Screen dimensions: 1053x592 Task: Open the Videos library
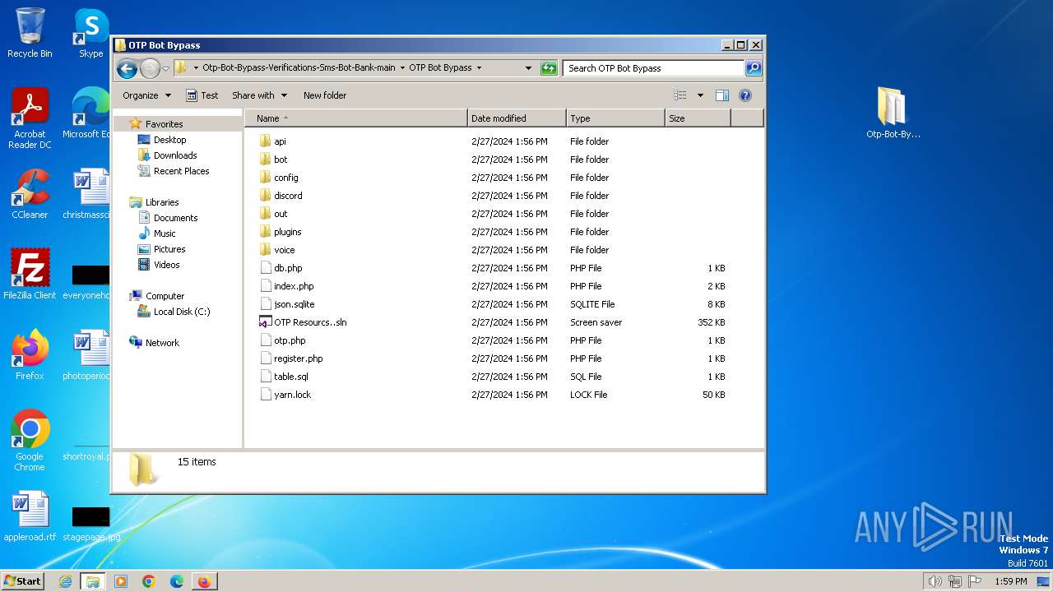[166, 265]
